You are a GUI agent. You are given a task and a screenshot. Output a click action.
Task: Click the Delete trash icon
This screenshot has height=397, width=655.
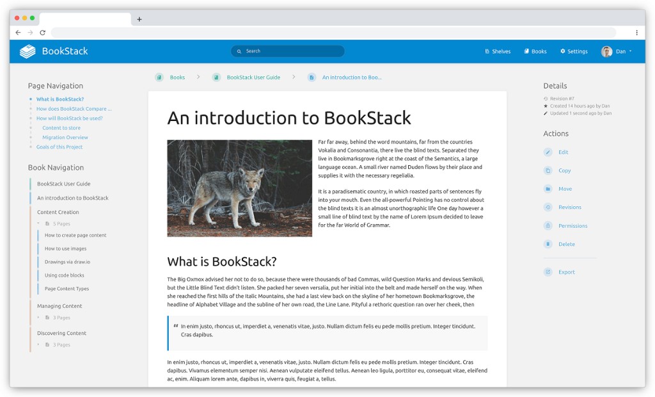[548, 245]
